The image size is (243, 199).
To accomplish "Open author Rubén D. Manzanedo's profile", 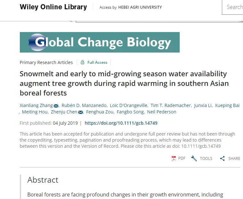I will 84,105.
